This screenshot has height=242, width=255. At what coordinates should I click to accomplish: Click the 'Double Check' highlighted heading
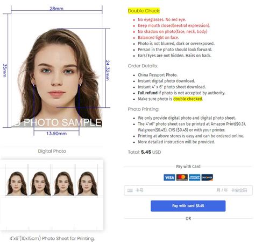pyautogui.click(x=144, y=11)
